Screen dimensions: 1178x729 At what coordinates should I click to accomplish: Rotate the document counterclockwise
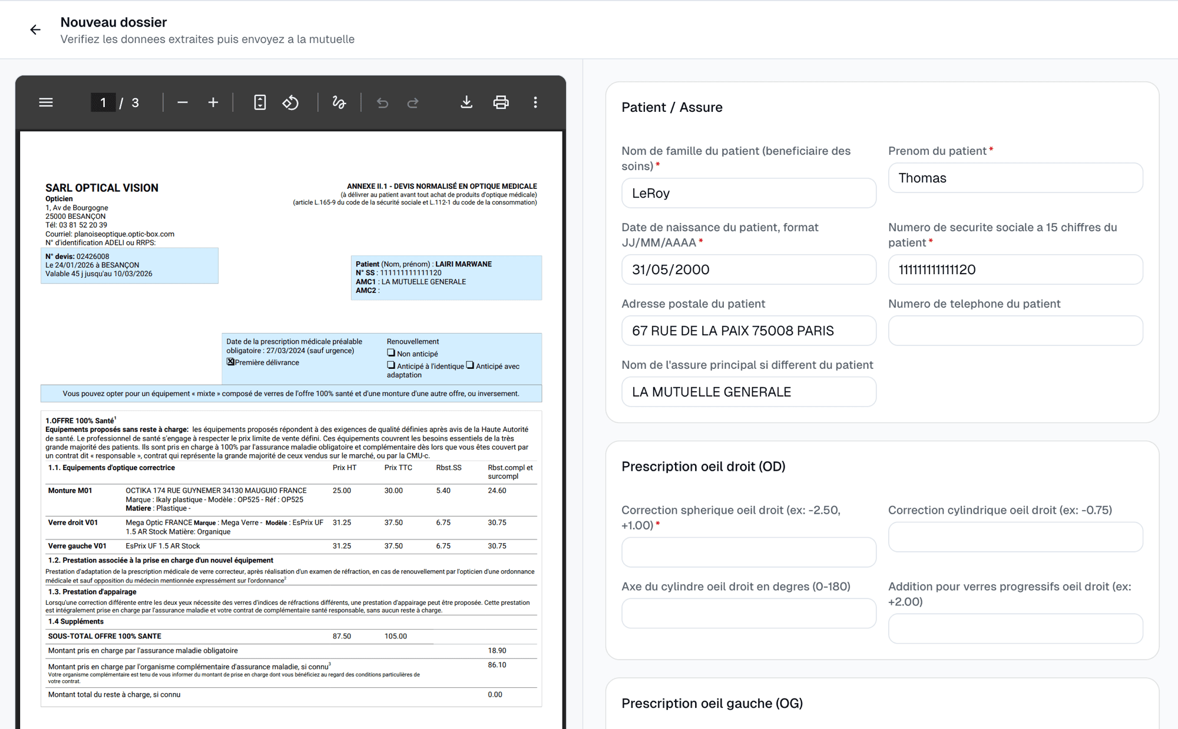pyautogui.click(x=291, y=102)
